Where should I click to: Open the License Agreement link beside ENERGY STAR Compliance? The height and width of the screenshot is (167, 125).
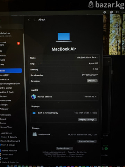tap(77, 154)
